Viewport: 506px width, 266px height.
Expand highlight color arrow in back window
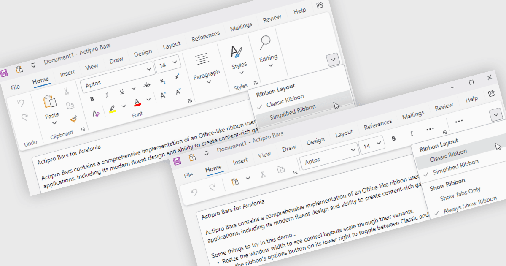[x=124, y=106]
